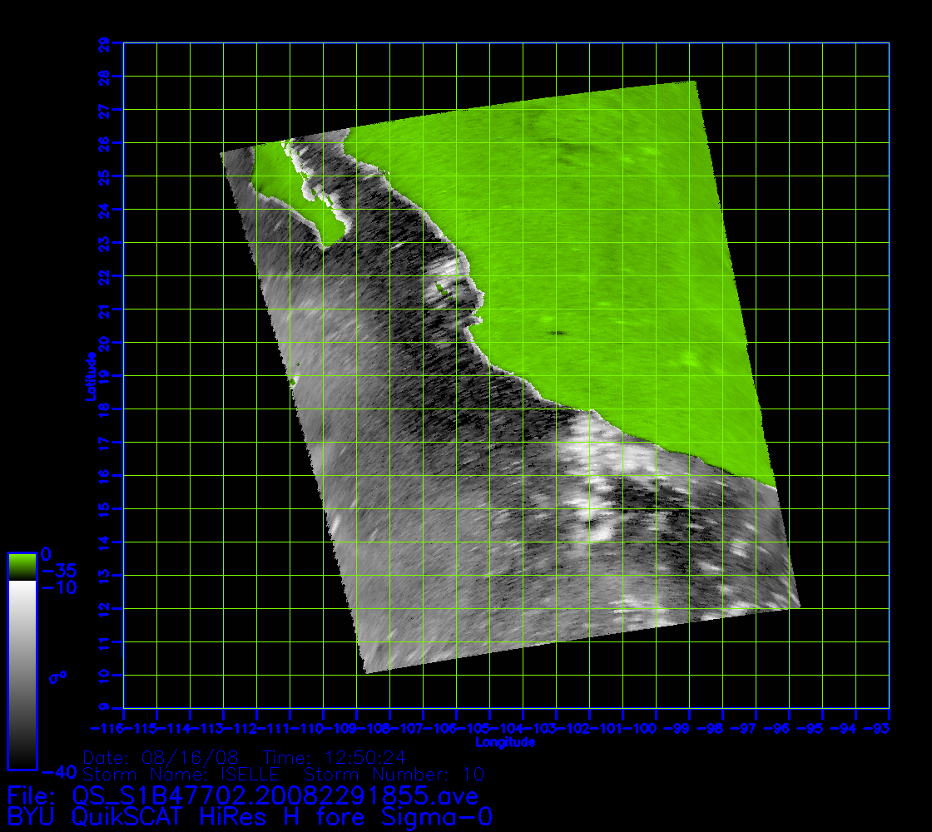
Task: Click the small green island in the ocean
Action: point(439,290)
